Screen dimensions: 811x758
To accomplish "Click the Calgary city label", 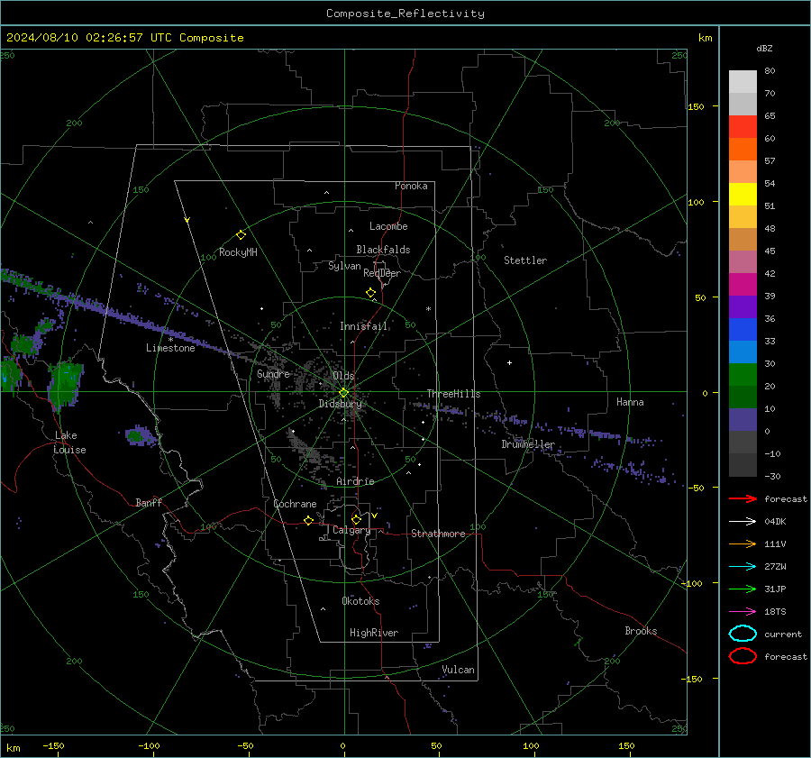I will [351, 530].
